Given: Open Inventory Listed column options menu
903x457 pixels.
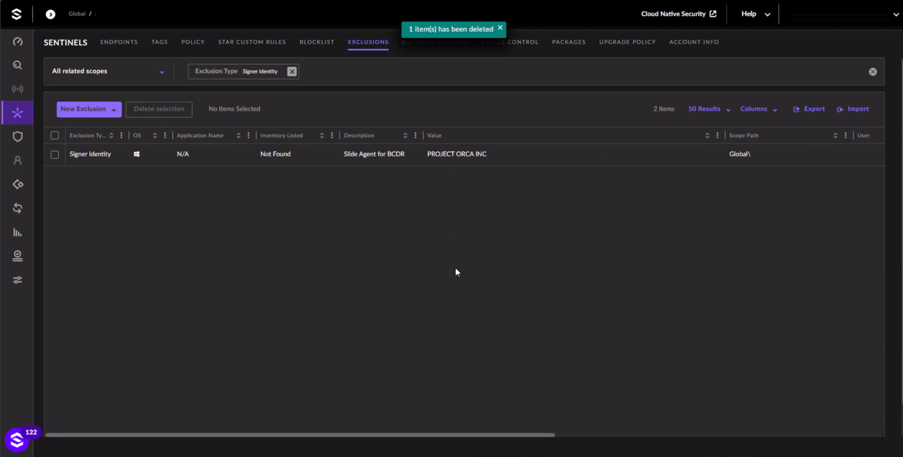Looking at the screenshot, I should (x=332, y=135).
